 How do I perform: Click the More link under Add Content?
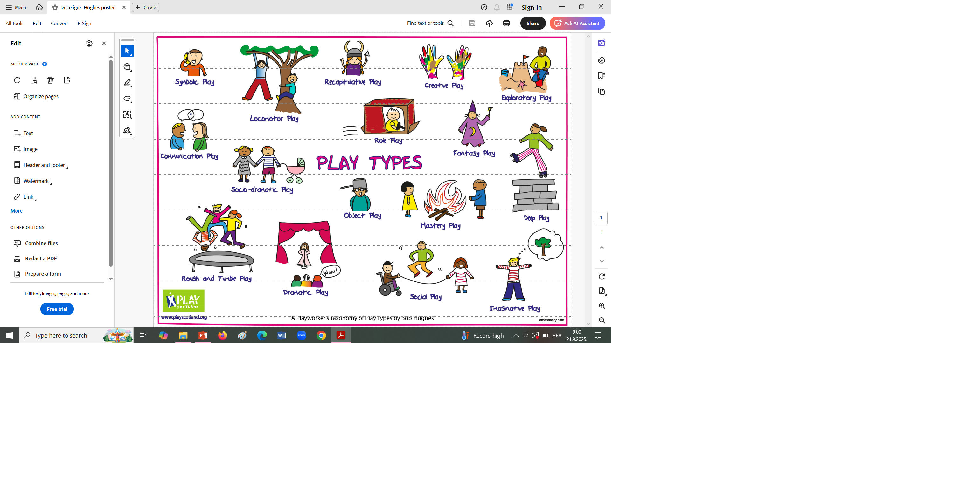click(x=16, y=211)
